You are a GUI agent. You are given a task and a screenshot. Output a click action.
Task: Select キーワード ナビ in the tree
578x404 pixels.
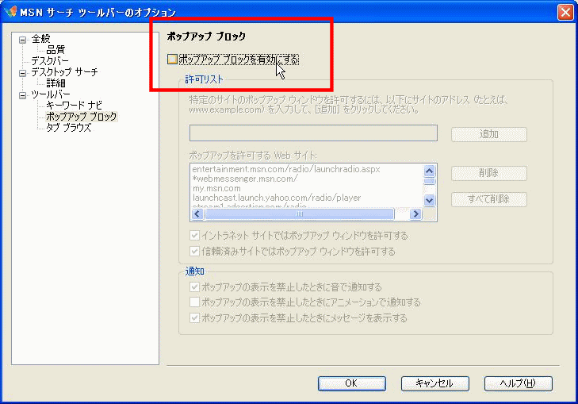[x=74, y=106]
